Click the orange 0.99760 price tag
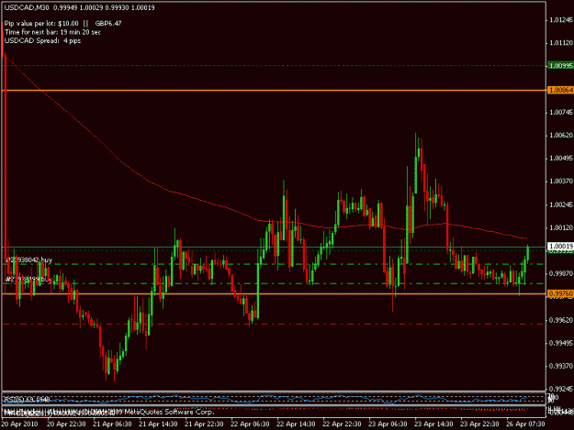 click(x=560, y=293)
